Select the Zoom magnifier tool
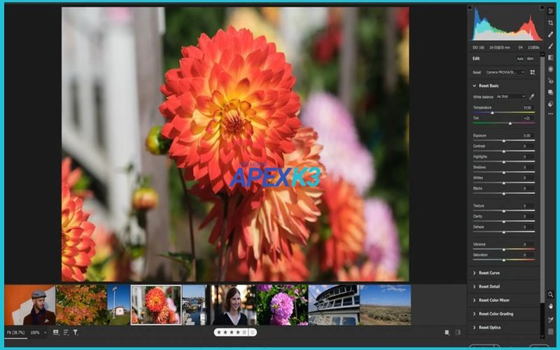 pyautogui.click(x=551, y=295)
